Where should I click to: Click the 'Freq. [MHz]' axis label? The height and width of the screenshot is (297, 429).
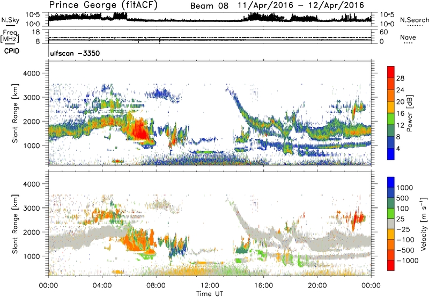(x=10, y=36)
